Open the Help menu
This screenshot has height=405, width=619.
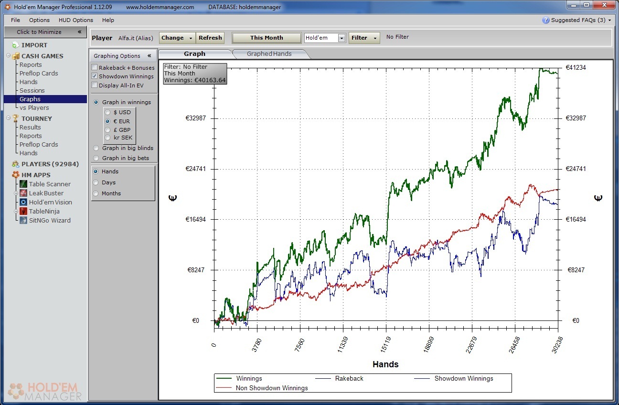108,20
